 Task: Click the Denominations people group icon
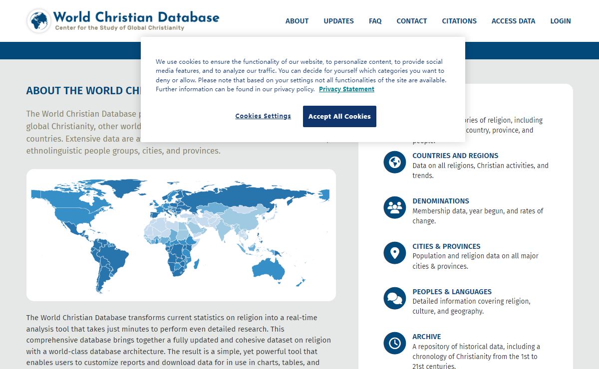(395, 207)
